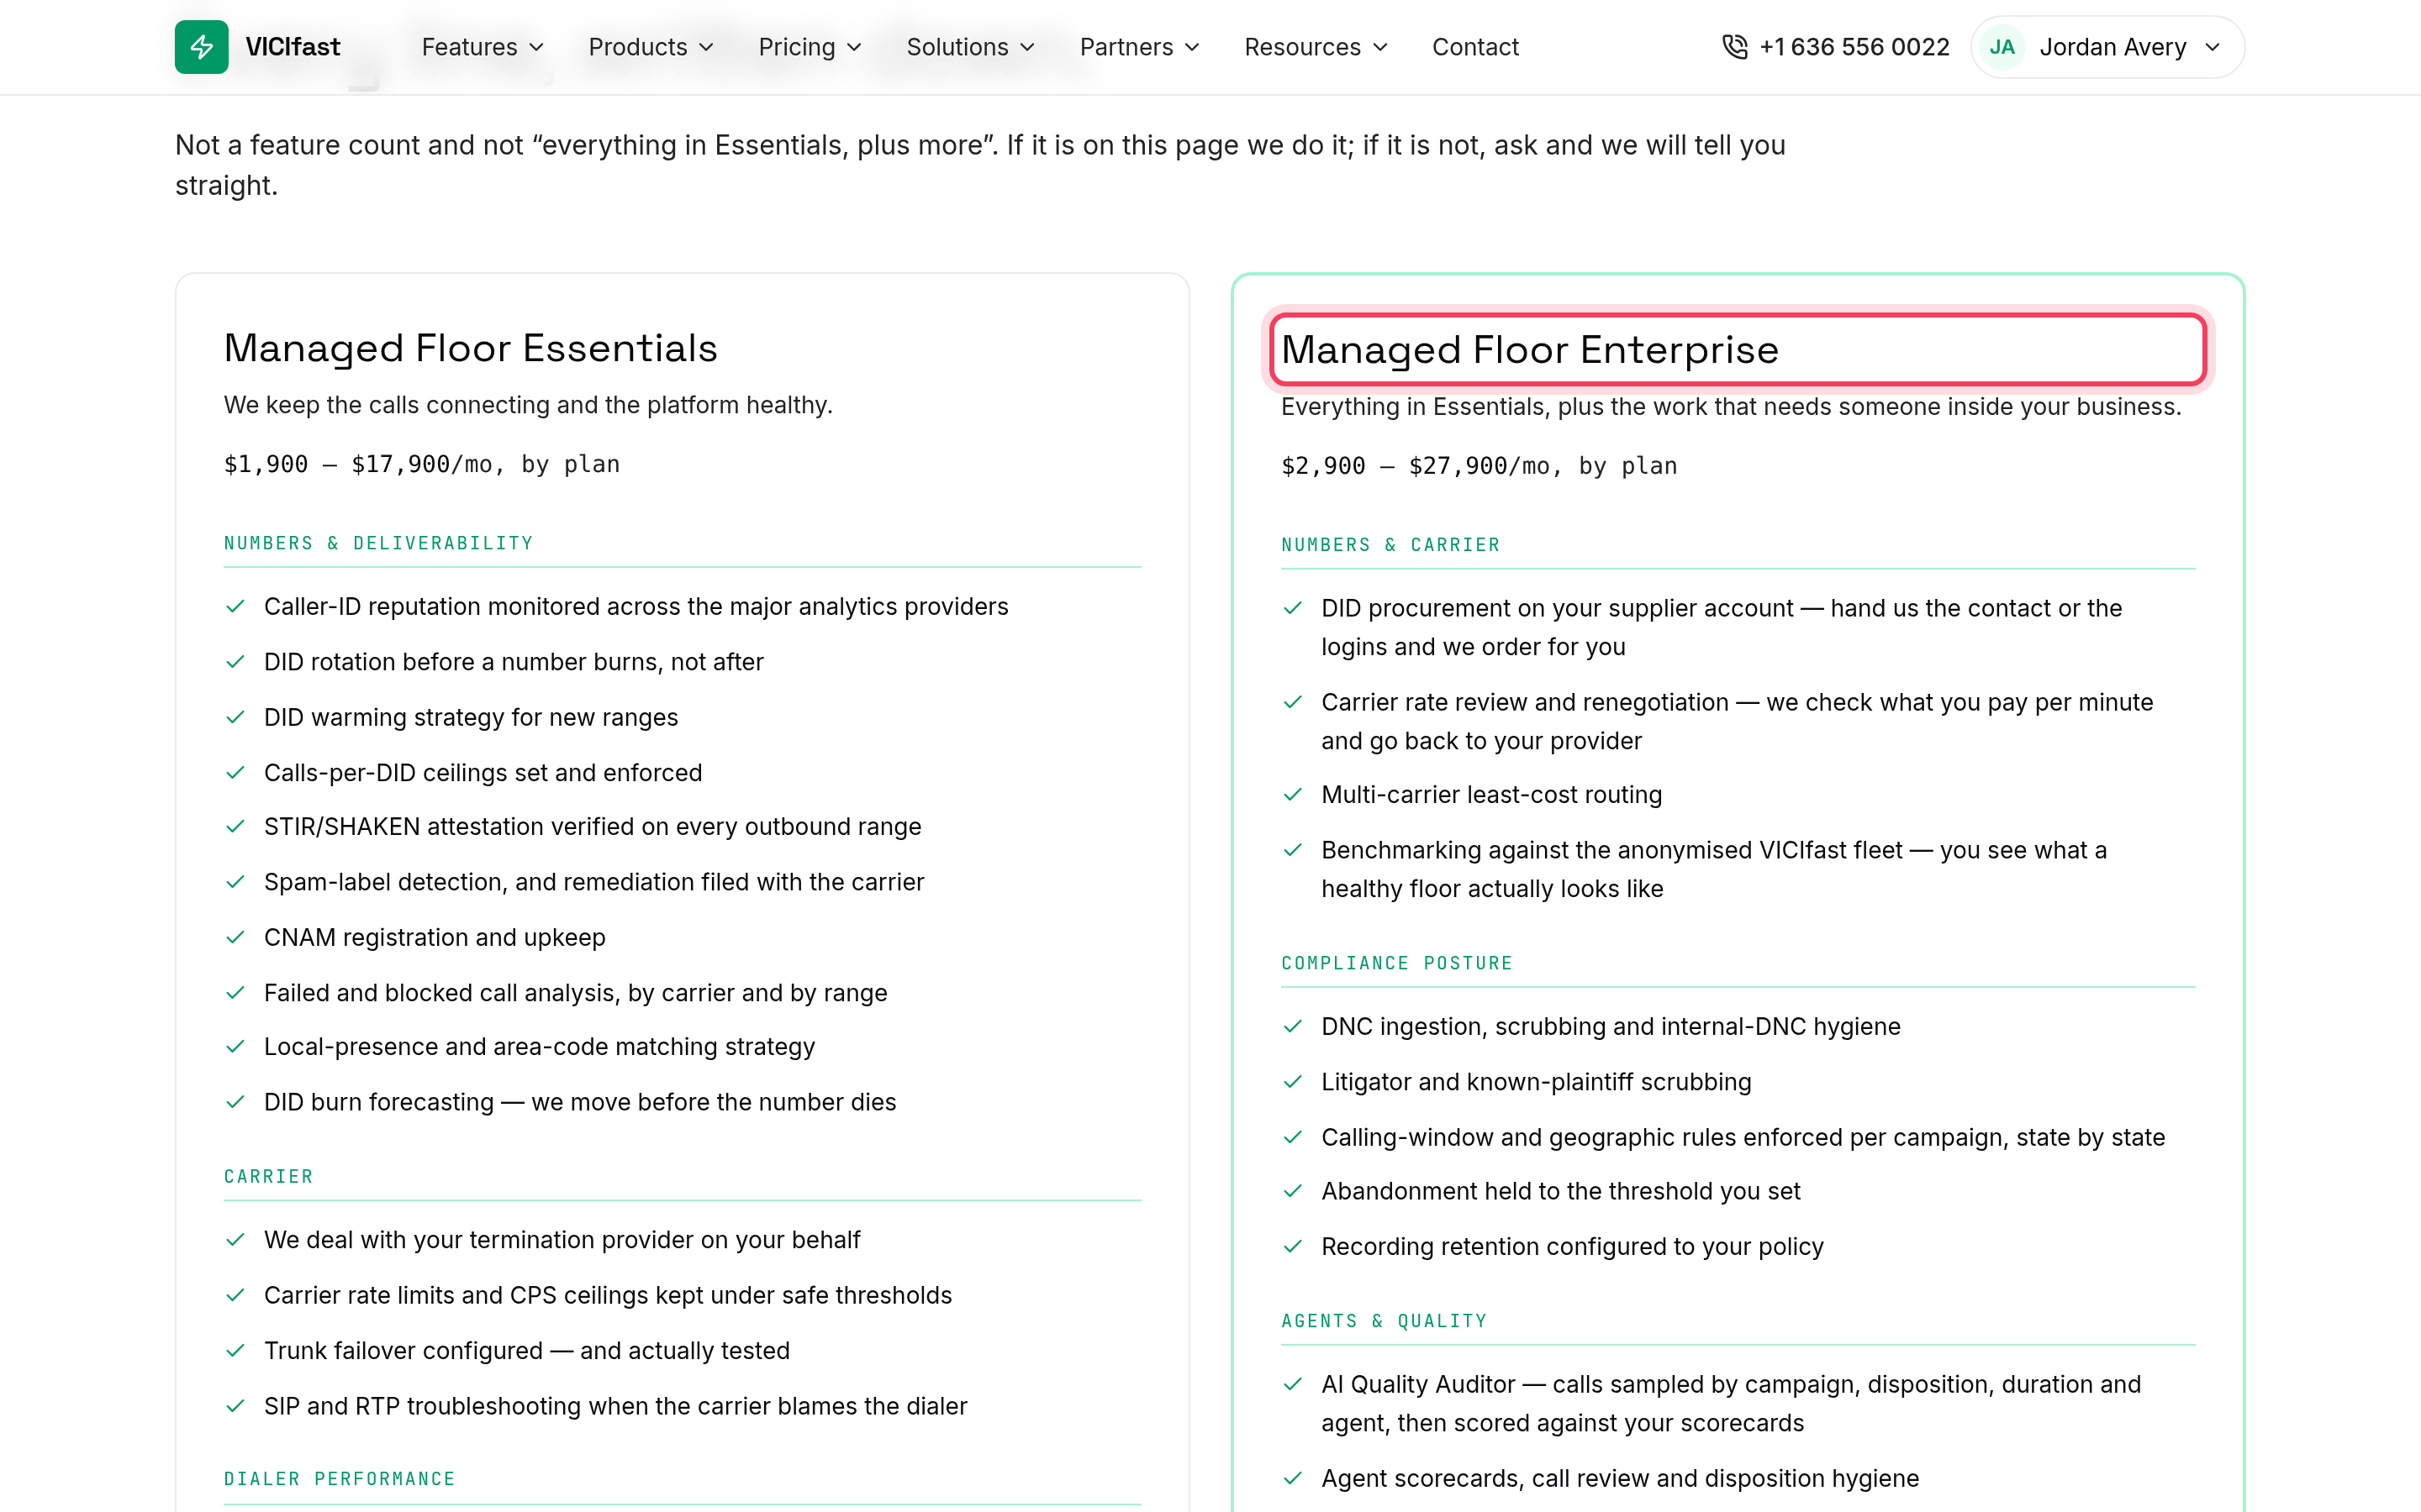Open the Partners nav item
The width and height of the screenshot is (2421, 1512).
coord(1141,47)
